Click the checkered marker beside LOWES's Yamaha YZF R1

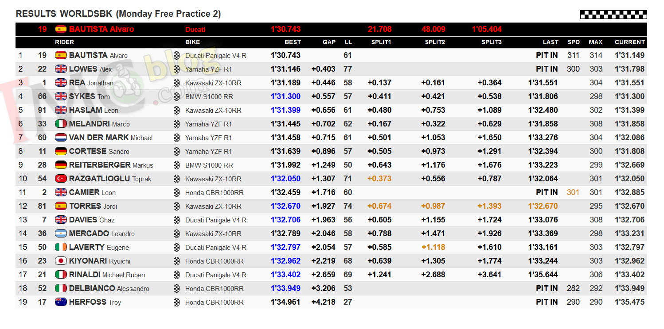coord(177,69)
